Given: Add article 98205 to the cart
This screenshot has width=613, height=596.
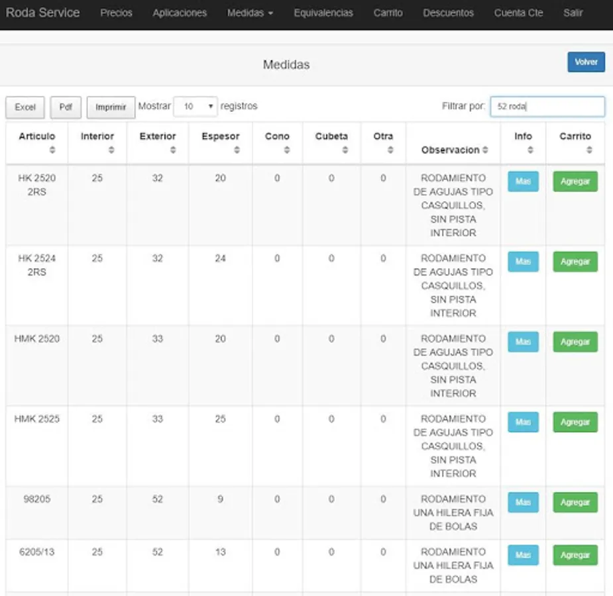Looking at the screenshot, I should click(x=575, y=502).
